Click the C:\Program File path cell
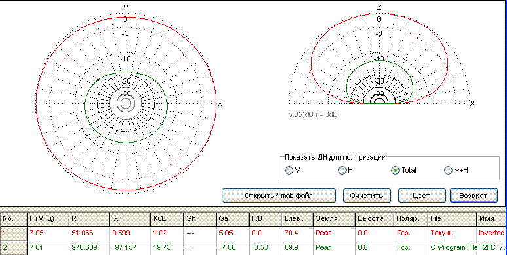Screen dimensions: 507x255 click(452, 248)
